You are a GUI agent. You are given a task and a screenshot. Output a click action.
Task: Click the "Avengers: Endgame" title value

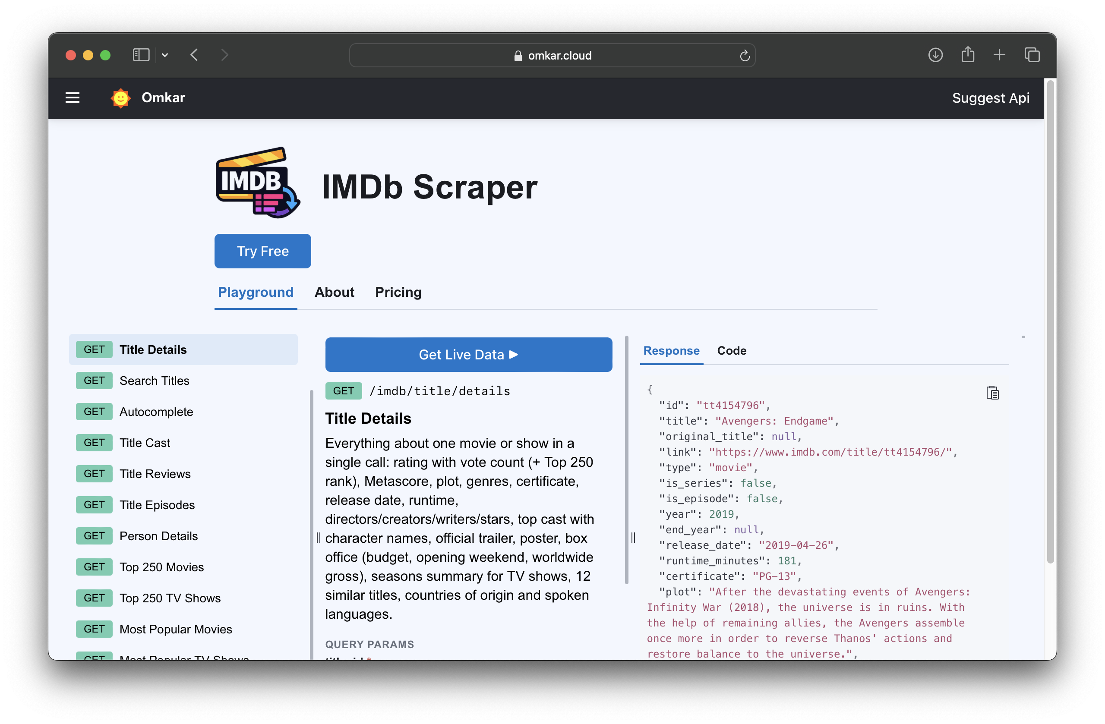[x=774, y=421]
